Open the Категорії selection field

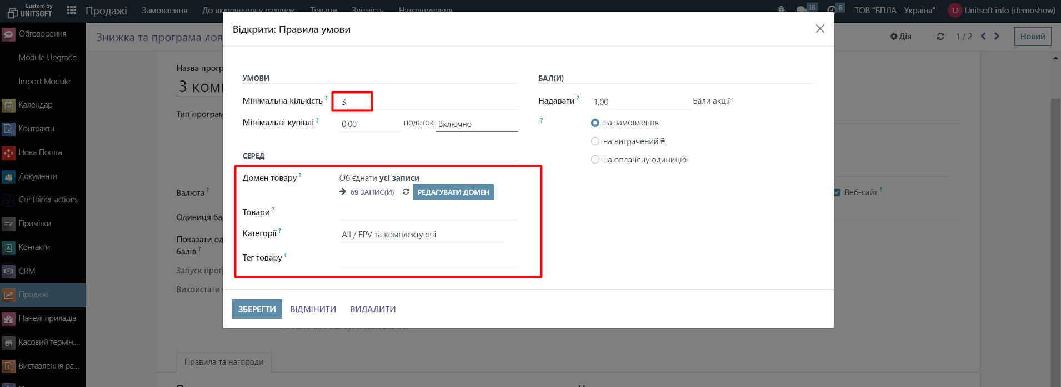(x=422, y=235)
